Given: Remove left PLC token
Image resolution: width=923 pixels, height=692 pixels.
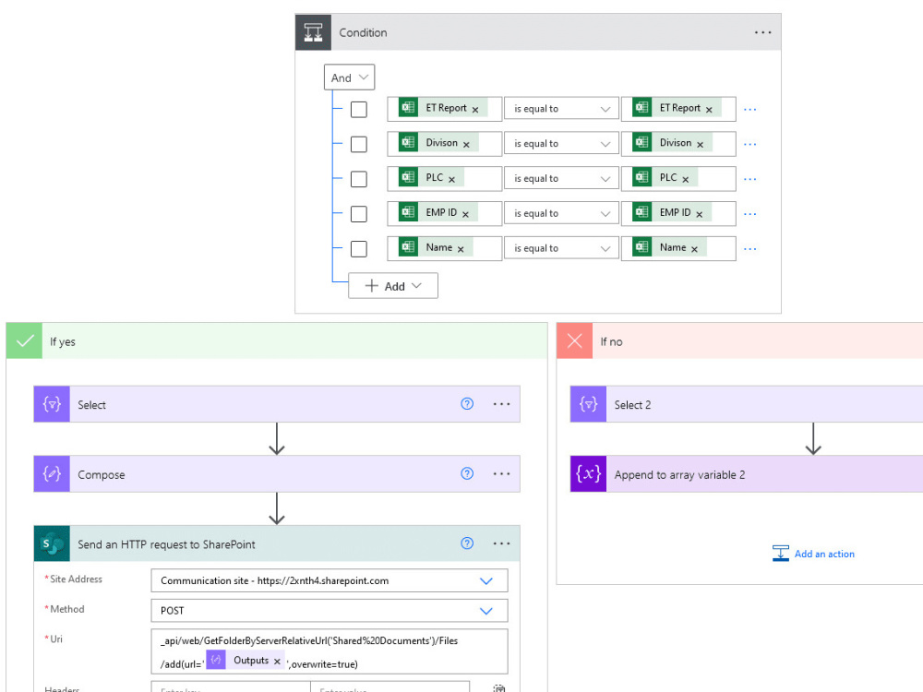Looking at the screenshot, I should tap(451, 180).
